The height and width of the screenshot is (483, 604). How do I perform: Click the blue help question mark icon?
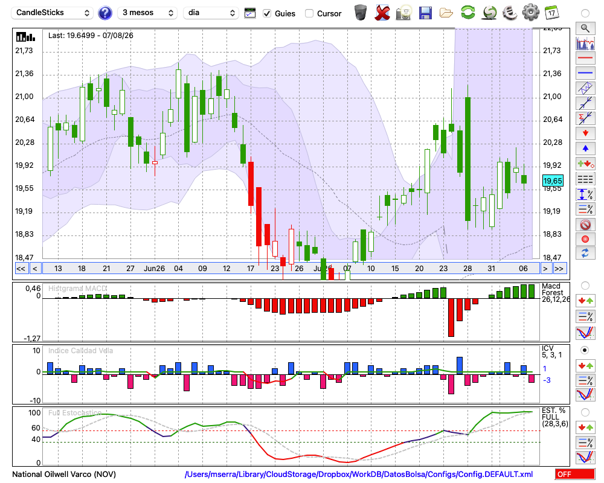[104, 13]
